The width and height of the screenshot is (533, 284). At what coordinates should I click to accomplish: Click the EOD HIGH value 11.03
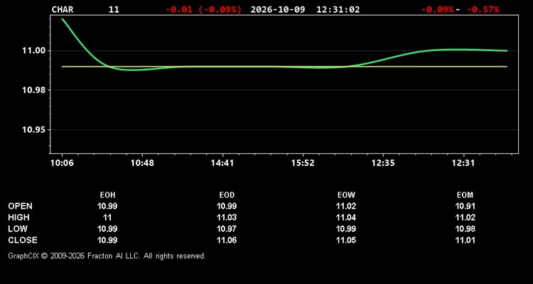227,217
